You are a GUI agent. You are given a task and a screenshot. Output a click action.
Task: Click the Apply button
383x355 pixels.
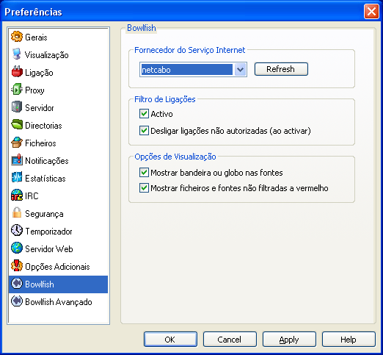coord(289,340)
